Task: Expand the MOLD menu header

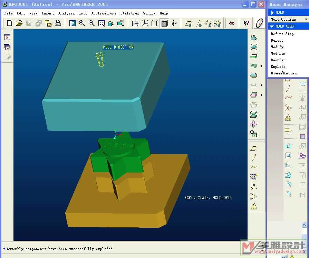Action: 289,12
